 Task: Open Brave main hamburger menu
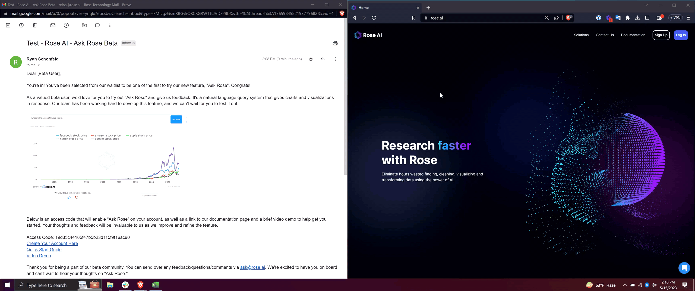click(x=688, y=18)
